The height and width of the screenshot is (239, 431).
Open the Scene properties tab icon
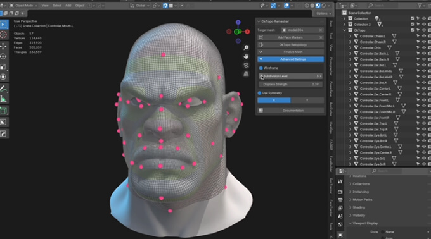coord(340,216)
